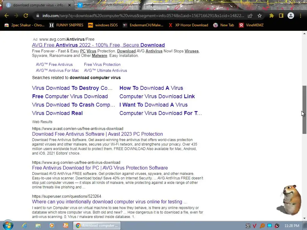
Task: Click the scrollbar down arrow
Action: pyautogui.click(x=304, y=218)
